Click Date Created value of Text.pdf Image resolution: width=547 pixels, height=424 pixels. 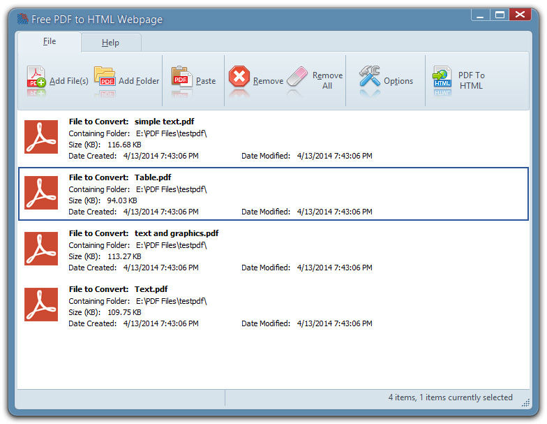click(x=160, y=323)
